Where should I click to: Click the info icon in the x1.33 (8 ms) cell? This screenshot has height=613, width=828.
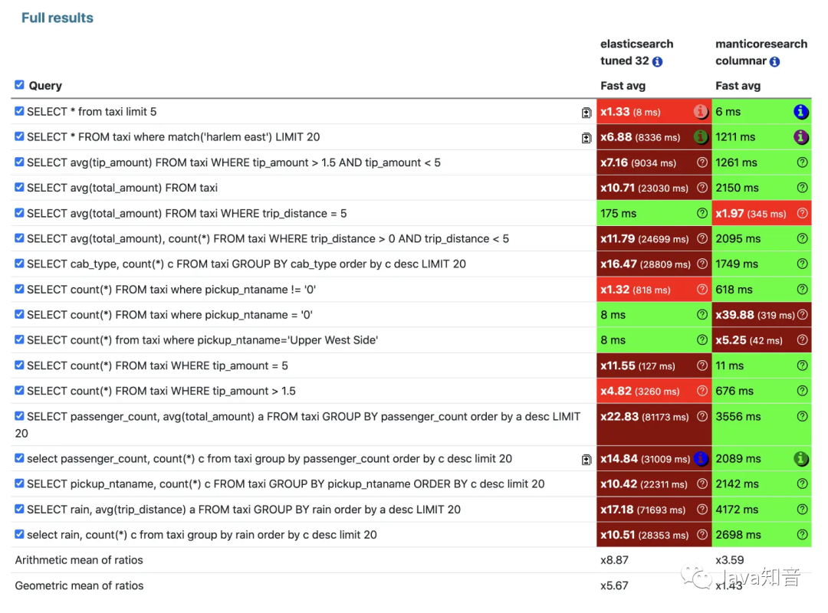[x=701, y=111]
